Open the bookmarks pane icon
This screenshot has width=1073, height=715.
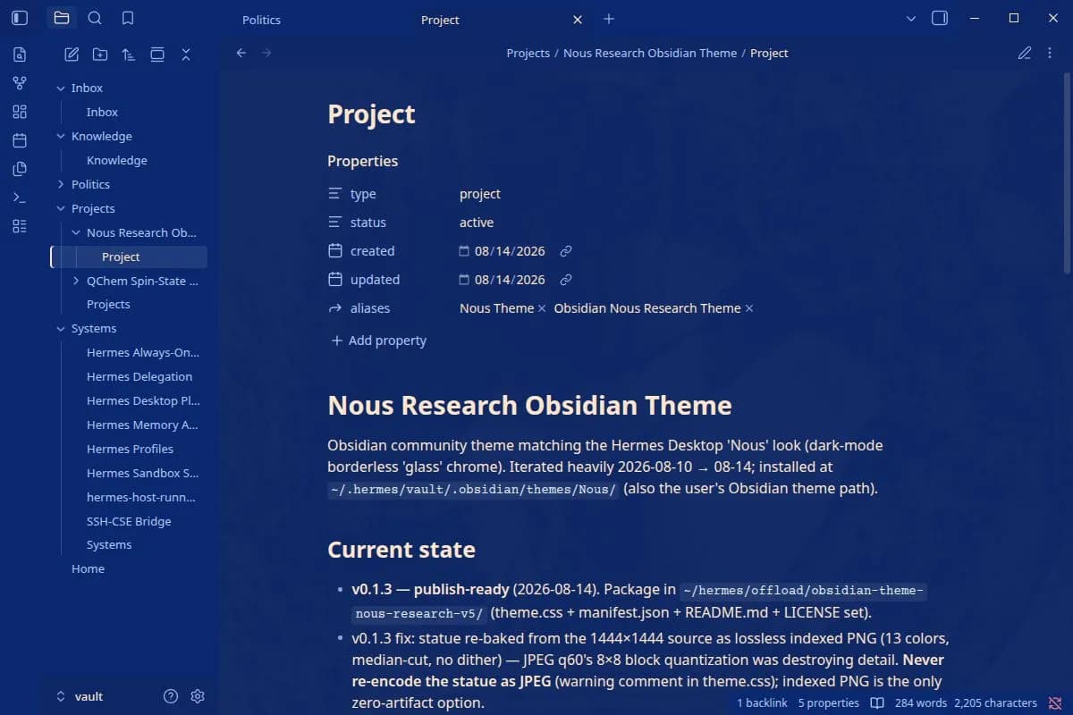coord(128,18)
